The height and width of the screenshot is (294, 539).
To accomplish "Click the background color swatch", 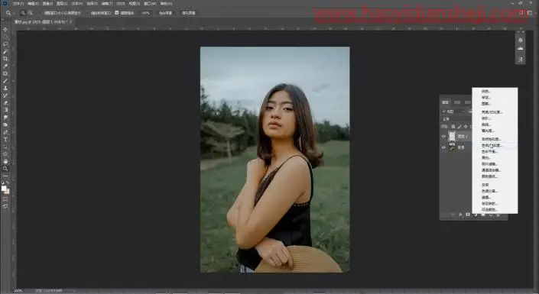I will (7, 192).
